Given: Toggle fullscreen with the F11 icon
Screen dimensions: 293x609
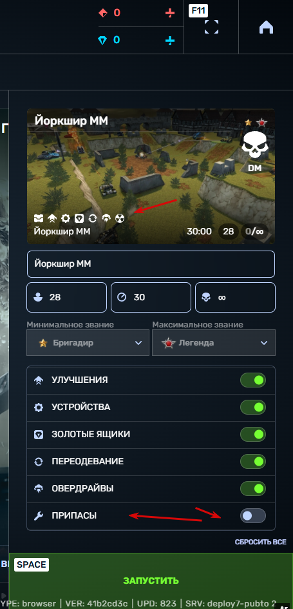Looking at the screenshot, I should tap(211, 26).
